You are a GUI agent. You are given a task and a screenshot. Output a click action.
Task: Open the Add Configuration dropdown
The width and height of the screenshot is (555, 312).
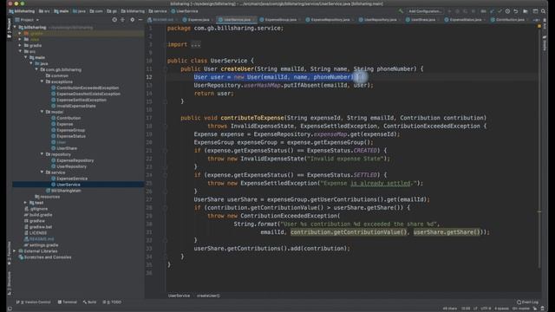425,11
